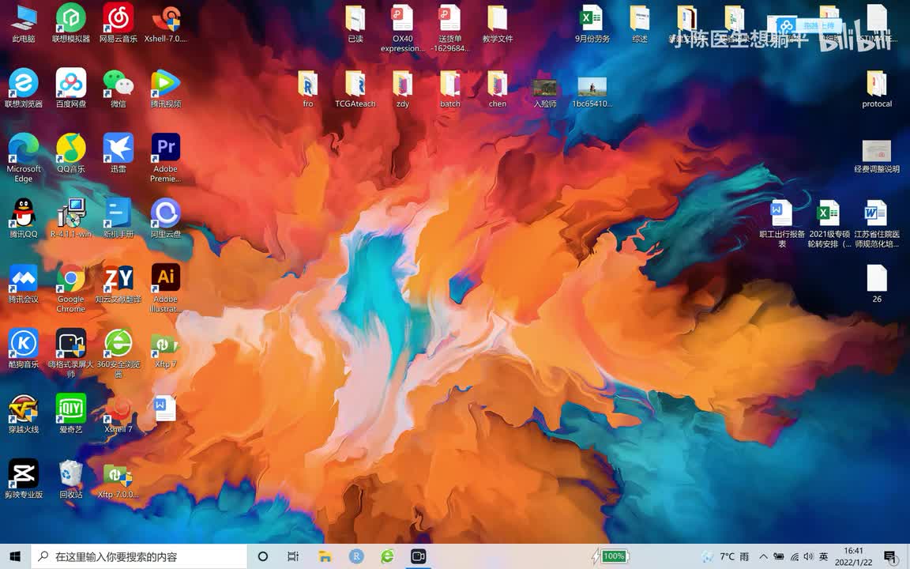Viewport: 910px width, 569px height.
Task: Select the 入殓师 video thumbnail
Action: 545,93
